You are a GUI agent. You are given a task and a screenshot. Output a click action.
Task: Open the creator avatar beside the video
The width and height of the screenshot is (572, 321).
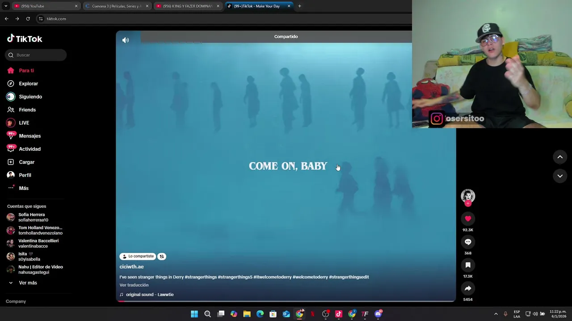coord(468,196)
